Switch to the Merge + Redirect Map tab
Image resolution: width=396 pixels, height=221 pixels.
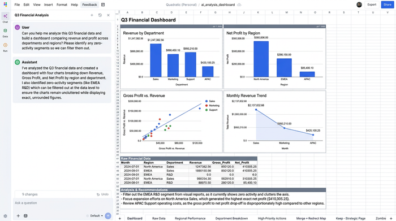pos(311,218)
